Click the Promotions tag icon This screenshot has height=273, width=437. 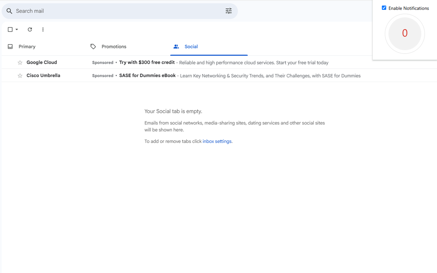point(93,46)
